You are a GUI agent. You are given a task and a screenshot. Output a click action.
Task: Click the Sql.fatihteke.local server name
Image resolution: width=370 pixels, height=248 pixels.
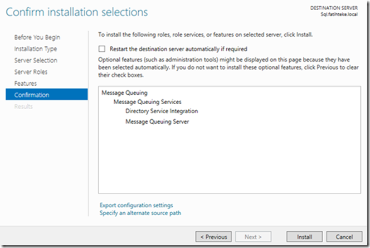coord(339,14)
